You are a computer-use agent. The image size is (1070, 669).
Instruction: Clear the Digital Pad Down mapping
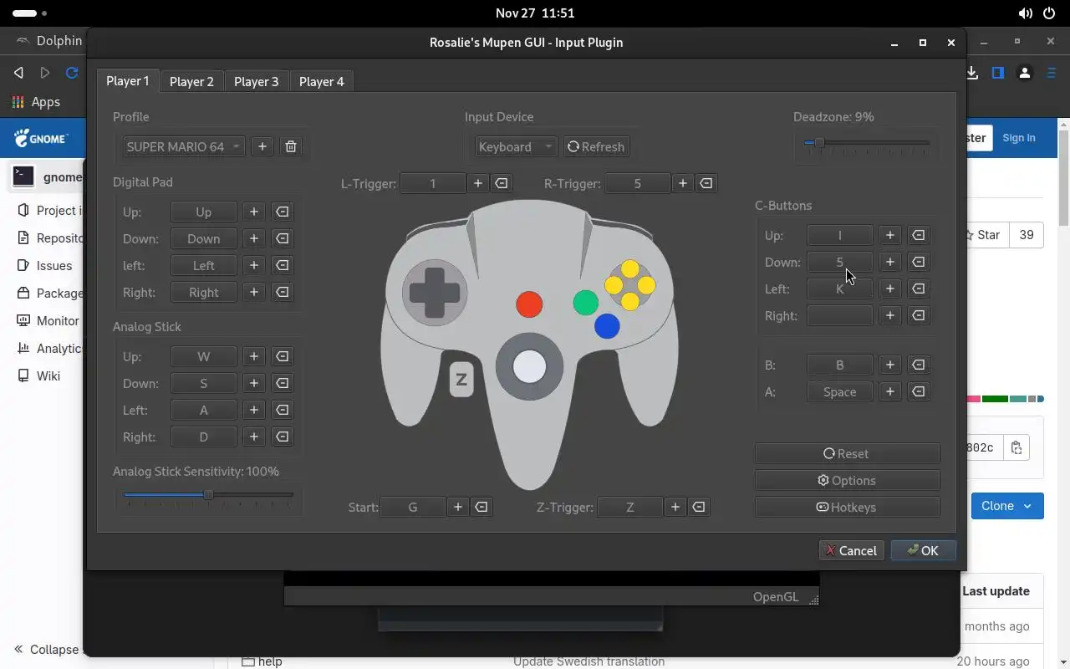tap(283, 238)
